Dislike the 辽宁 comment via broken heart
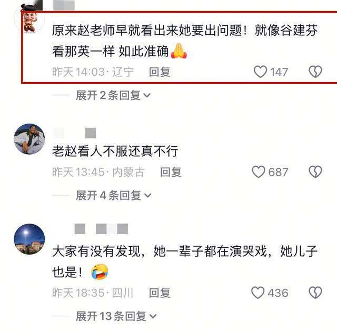Image resolution: width=337 pixels, height=332 pixels. point(315,72)
